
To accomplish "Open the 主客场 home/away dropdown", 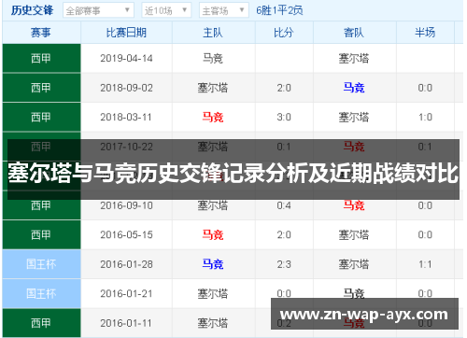I will [x=224, y=10].
